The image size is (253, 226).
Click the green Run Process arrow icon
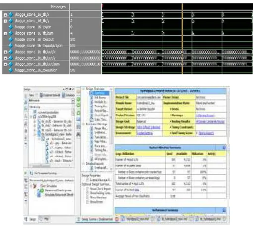(25, 173)
